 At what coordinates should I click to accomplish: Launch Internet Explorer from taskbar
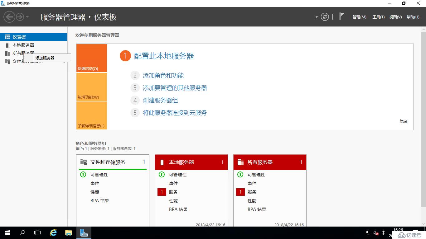pyautogui.click(x=54, y=233)
